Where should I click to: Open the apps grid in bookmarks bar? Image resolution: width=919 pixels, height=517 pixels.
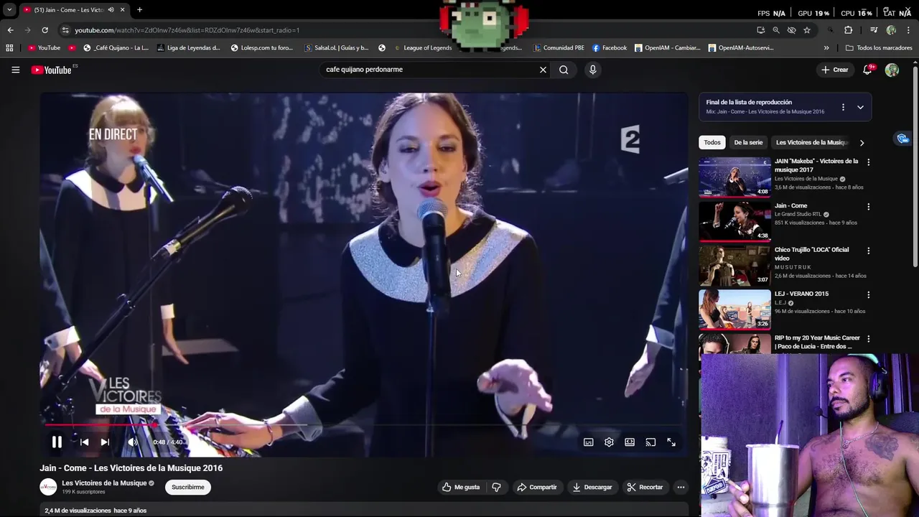pos(9,47)
